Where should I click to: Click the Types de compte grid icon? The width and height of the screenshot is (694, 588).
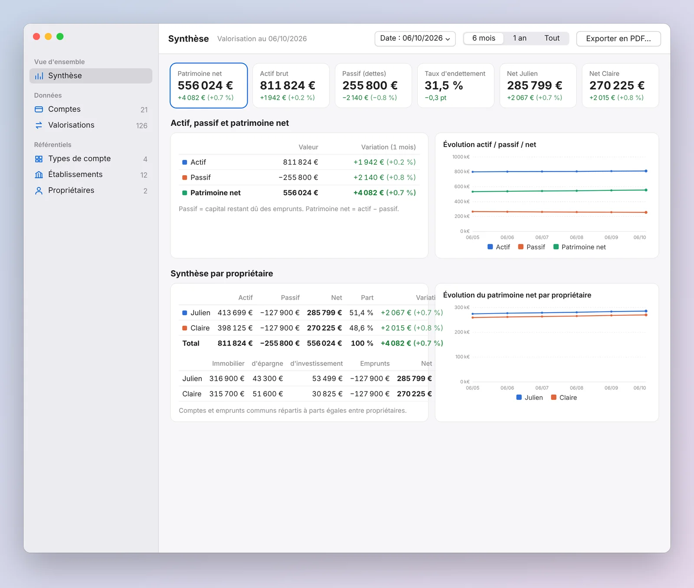pos(39,159)
